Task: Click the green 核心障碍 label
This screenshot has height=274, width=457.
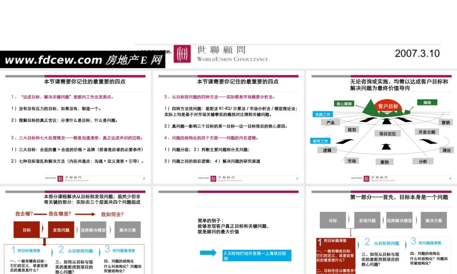Action: click(344, 104)
